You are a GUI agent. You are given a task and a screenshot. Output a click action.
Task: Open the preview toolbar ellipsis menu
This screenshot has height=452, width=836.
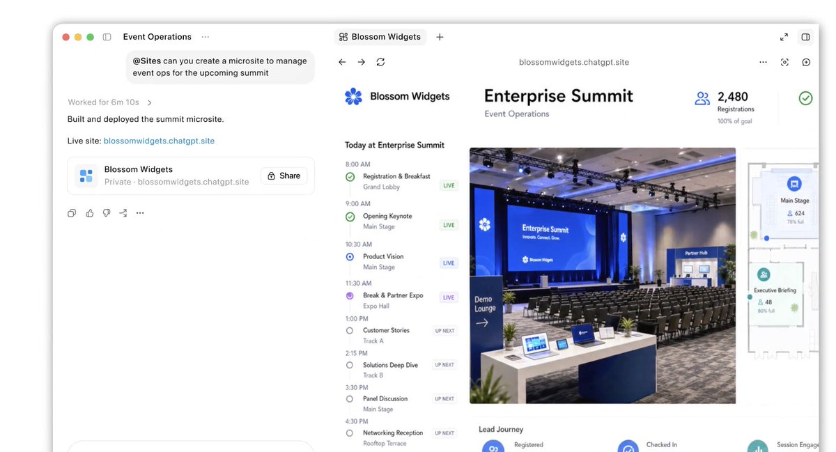764,62
